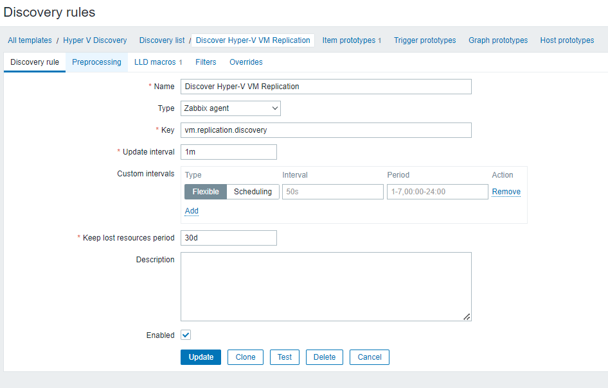This screenshot has height=388, width=608.
Task: Click into the Key input field
Action: pos(326,130)
